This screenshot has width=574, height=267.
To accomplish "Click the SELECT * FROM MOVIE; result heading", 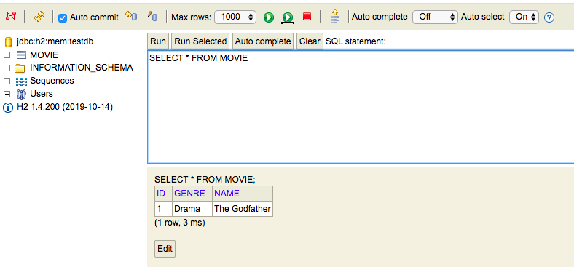I will coord(205,180).
